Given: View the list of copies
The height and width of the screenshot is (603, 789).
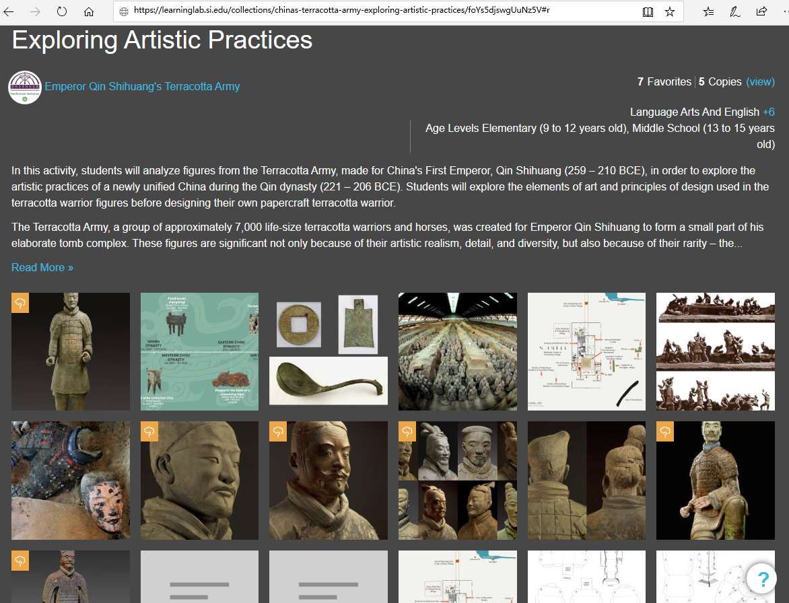Looking at the screenshot, I should (760, 81).
